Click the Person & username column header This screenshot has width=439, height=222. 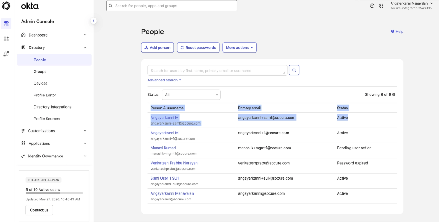coord(167,108)
